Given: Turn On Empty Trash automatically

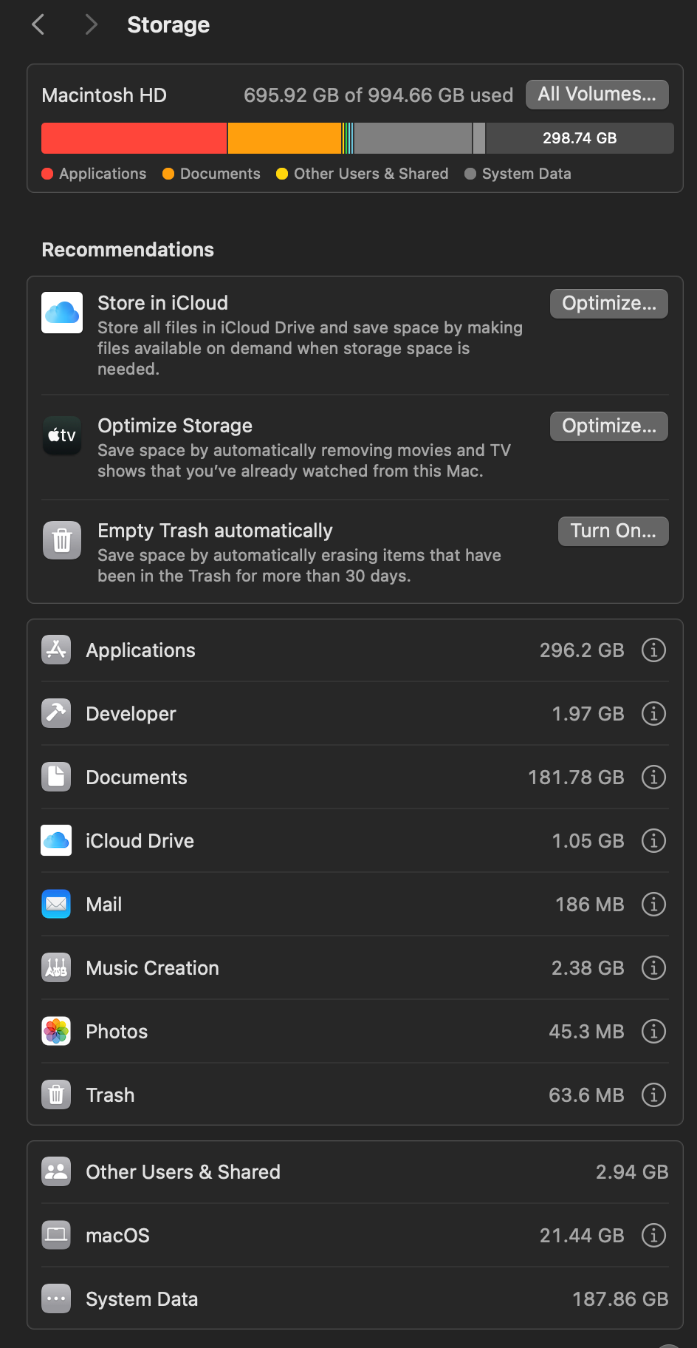Looking at the screenshot, I should point(613,531).
